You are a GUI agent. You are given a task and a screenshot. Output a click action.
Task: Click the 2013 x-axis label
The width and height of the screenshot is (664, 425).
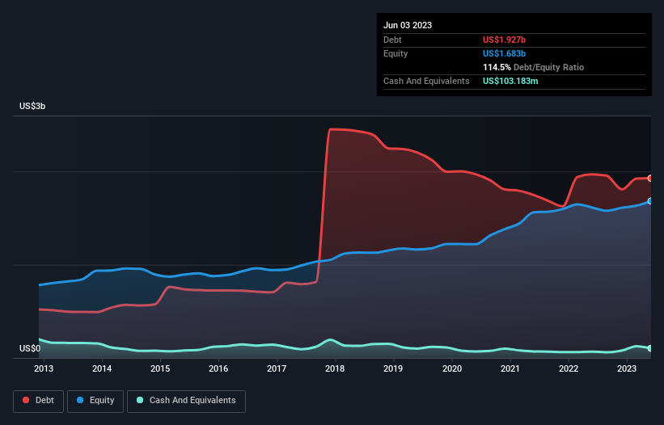tap(44, 368)
